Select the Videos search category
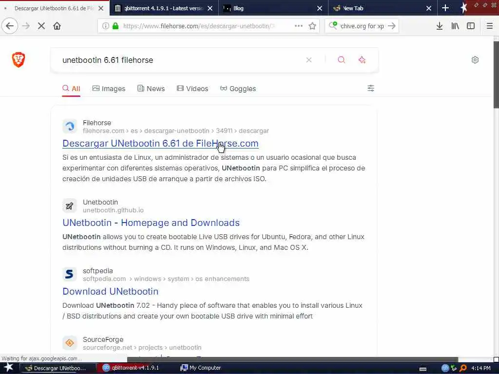This screenshot has height=374, width=499. coord(192,89)
